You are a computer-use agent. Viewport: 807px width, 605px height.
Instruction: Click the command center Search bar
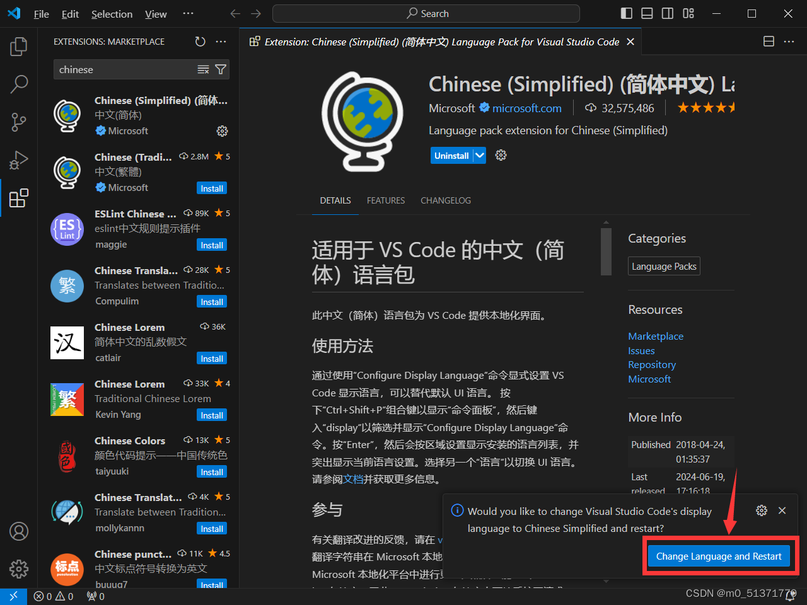tap(426, 13)
